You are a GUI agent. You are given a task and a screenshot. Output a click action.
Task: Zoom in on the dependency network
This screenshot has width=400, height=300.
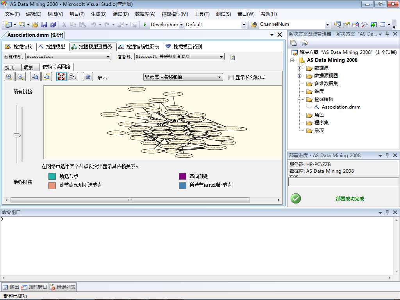[9, 77]
